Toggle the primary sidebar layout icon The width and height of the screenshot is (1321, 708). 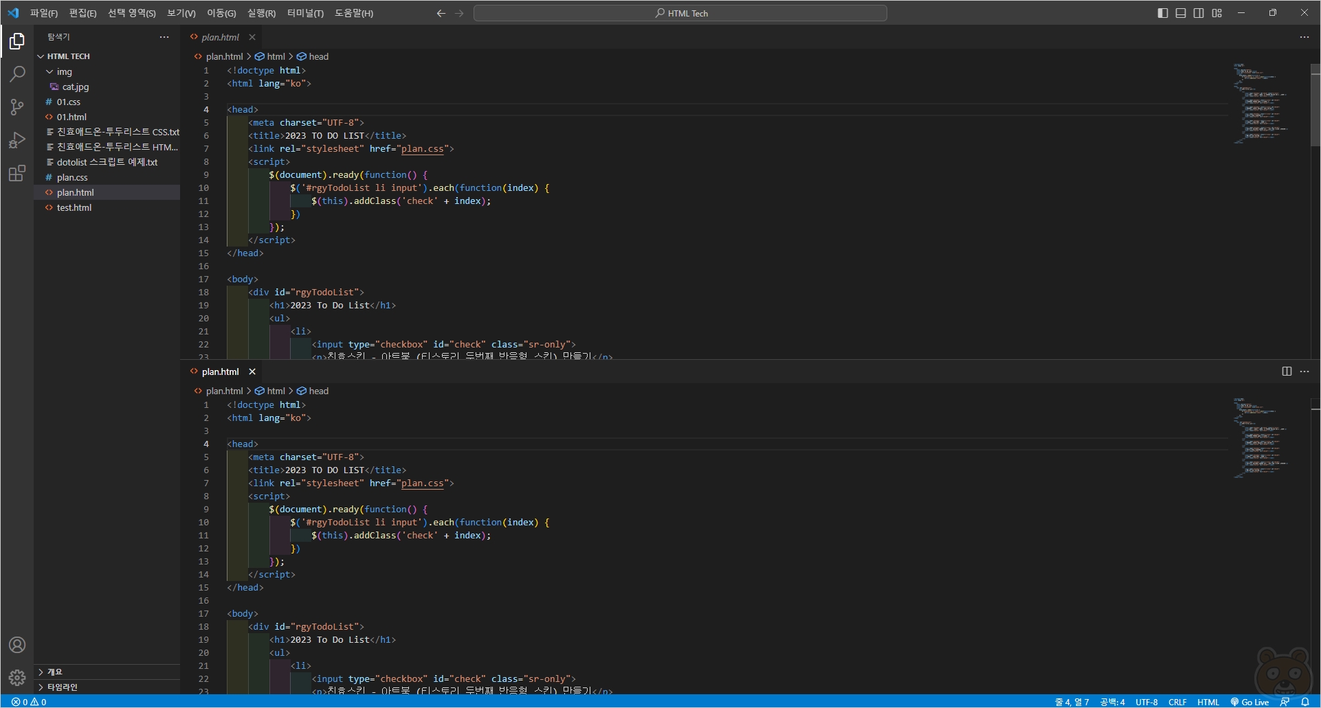point(1163,13)
